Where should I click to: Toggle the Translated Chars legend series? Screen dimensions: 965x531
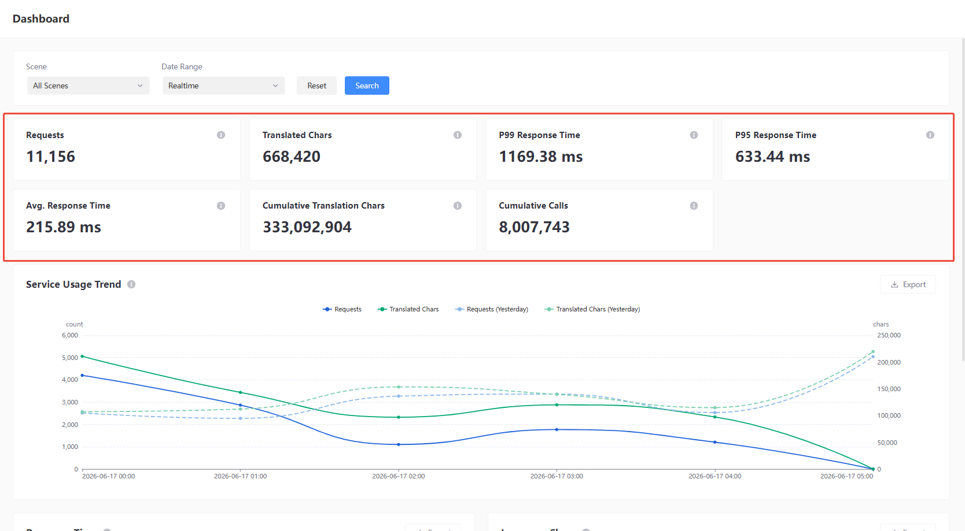tap(408, 309)
